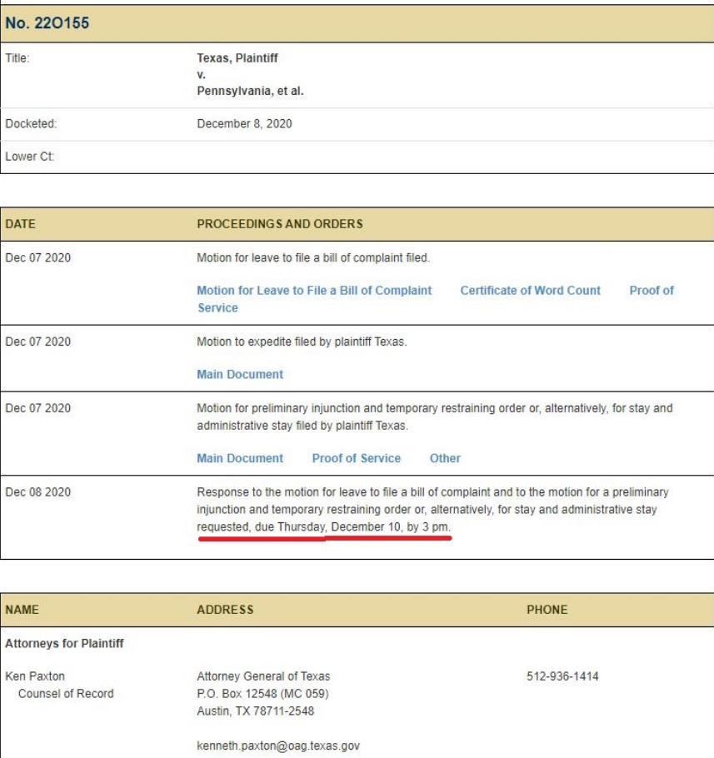Click the Dec 08 2020 date cell

(x=38, y=492)
